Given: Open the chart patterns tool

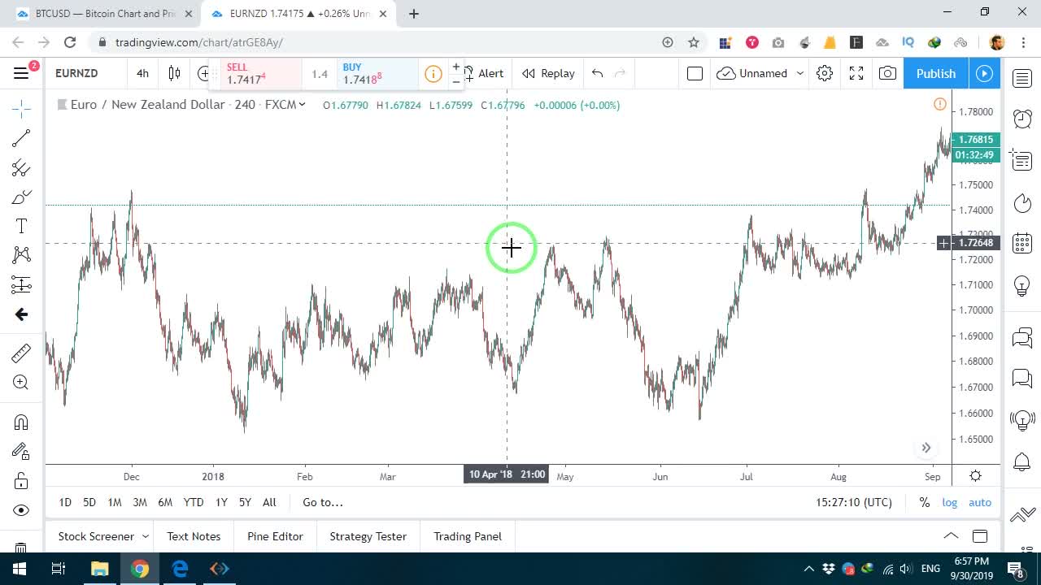Looking at the screenshot, I should [21, 255].
